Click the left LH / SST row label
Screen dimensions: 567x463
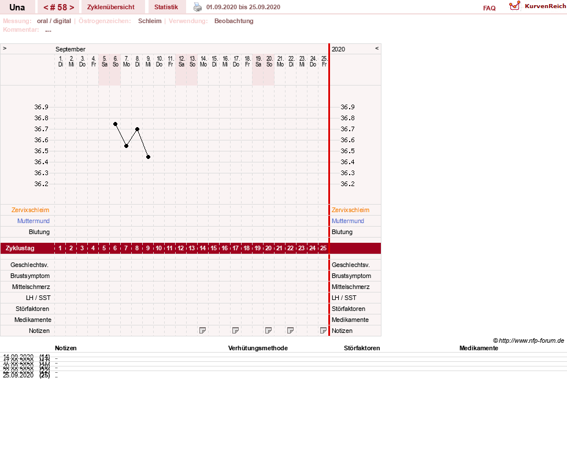tap(38, 298)
